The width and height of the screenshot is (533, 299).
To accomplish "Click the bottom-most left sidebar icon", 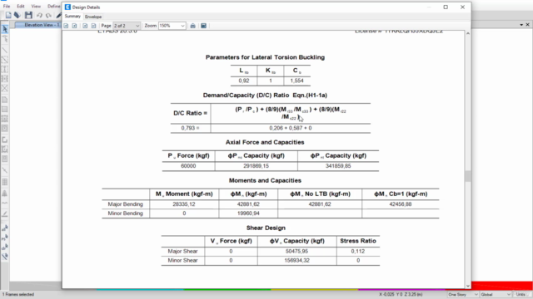I will coord(5,257).
